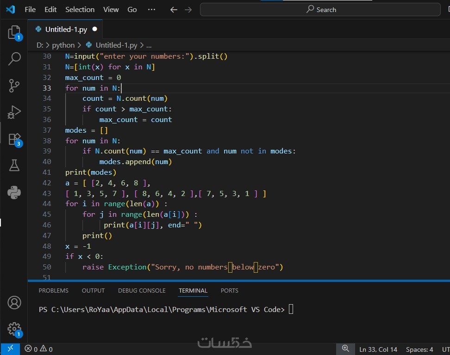Switch to the Debug Console panel tab
This screenshot has height=355, width=450.
click(142, 291)
